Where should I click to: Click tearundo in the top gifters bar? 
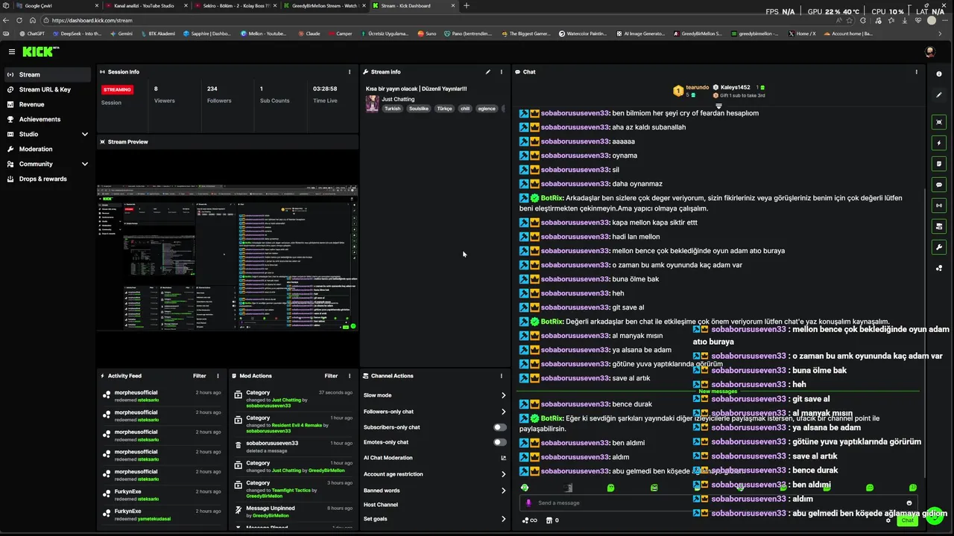(x=697, y=87)
